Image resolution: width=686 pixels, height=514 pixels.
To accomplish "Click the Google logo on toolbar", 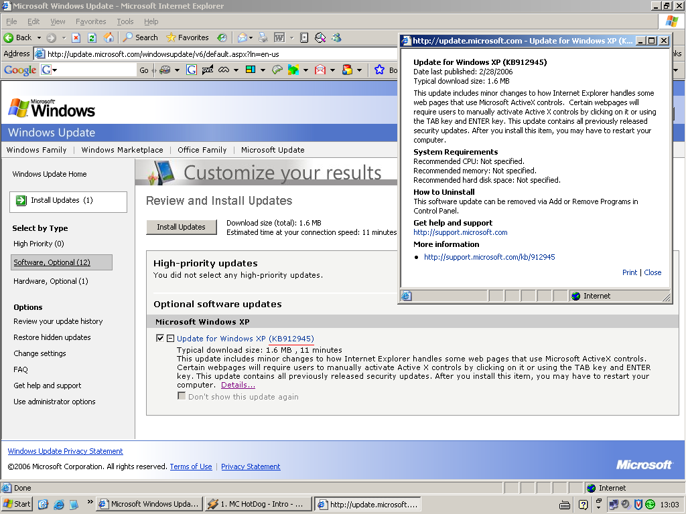I will click(19, 70).
